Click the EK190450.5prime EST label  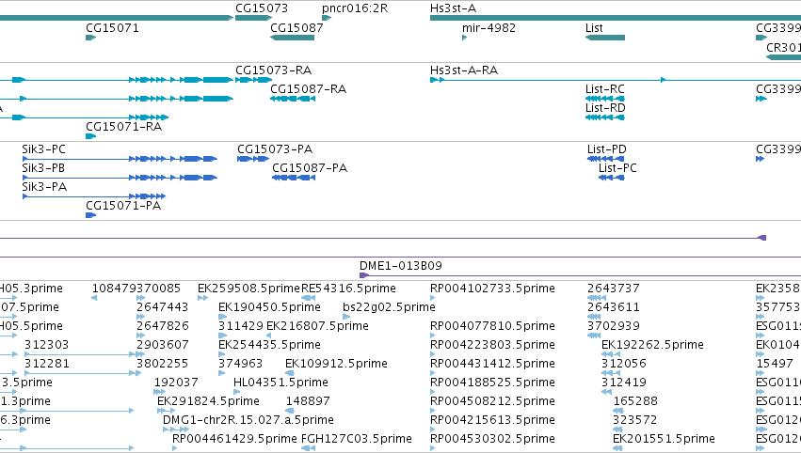[269, 307]
